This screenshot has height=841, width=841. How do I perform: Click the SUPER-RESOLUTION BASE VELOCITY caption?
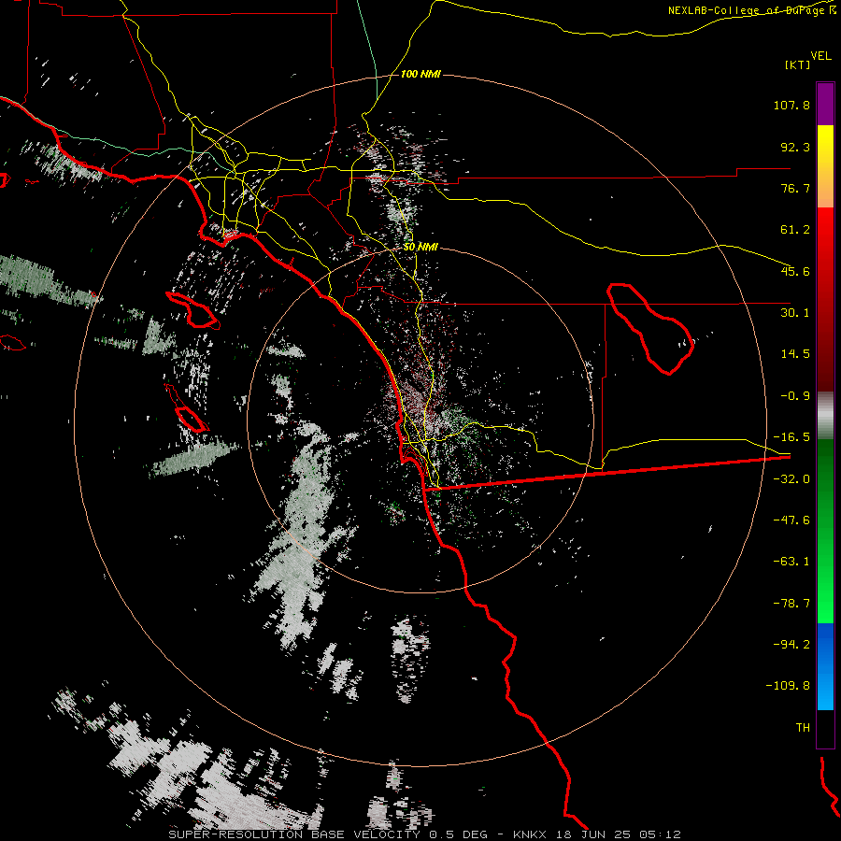point(295,834)
